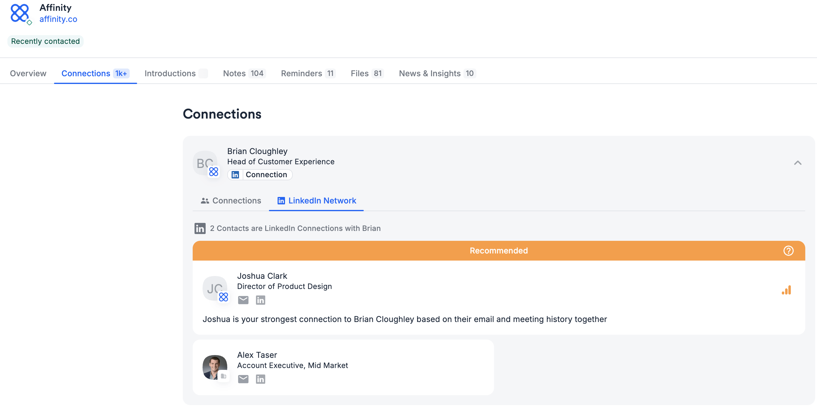Screen dimensions: 817x410
Task: Click the LinkedIn icon in Connection badge
Action: pos(235,175)
